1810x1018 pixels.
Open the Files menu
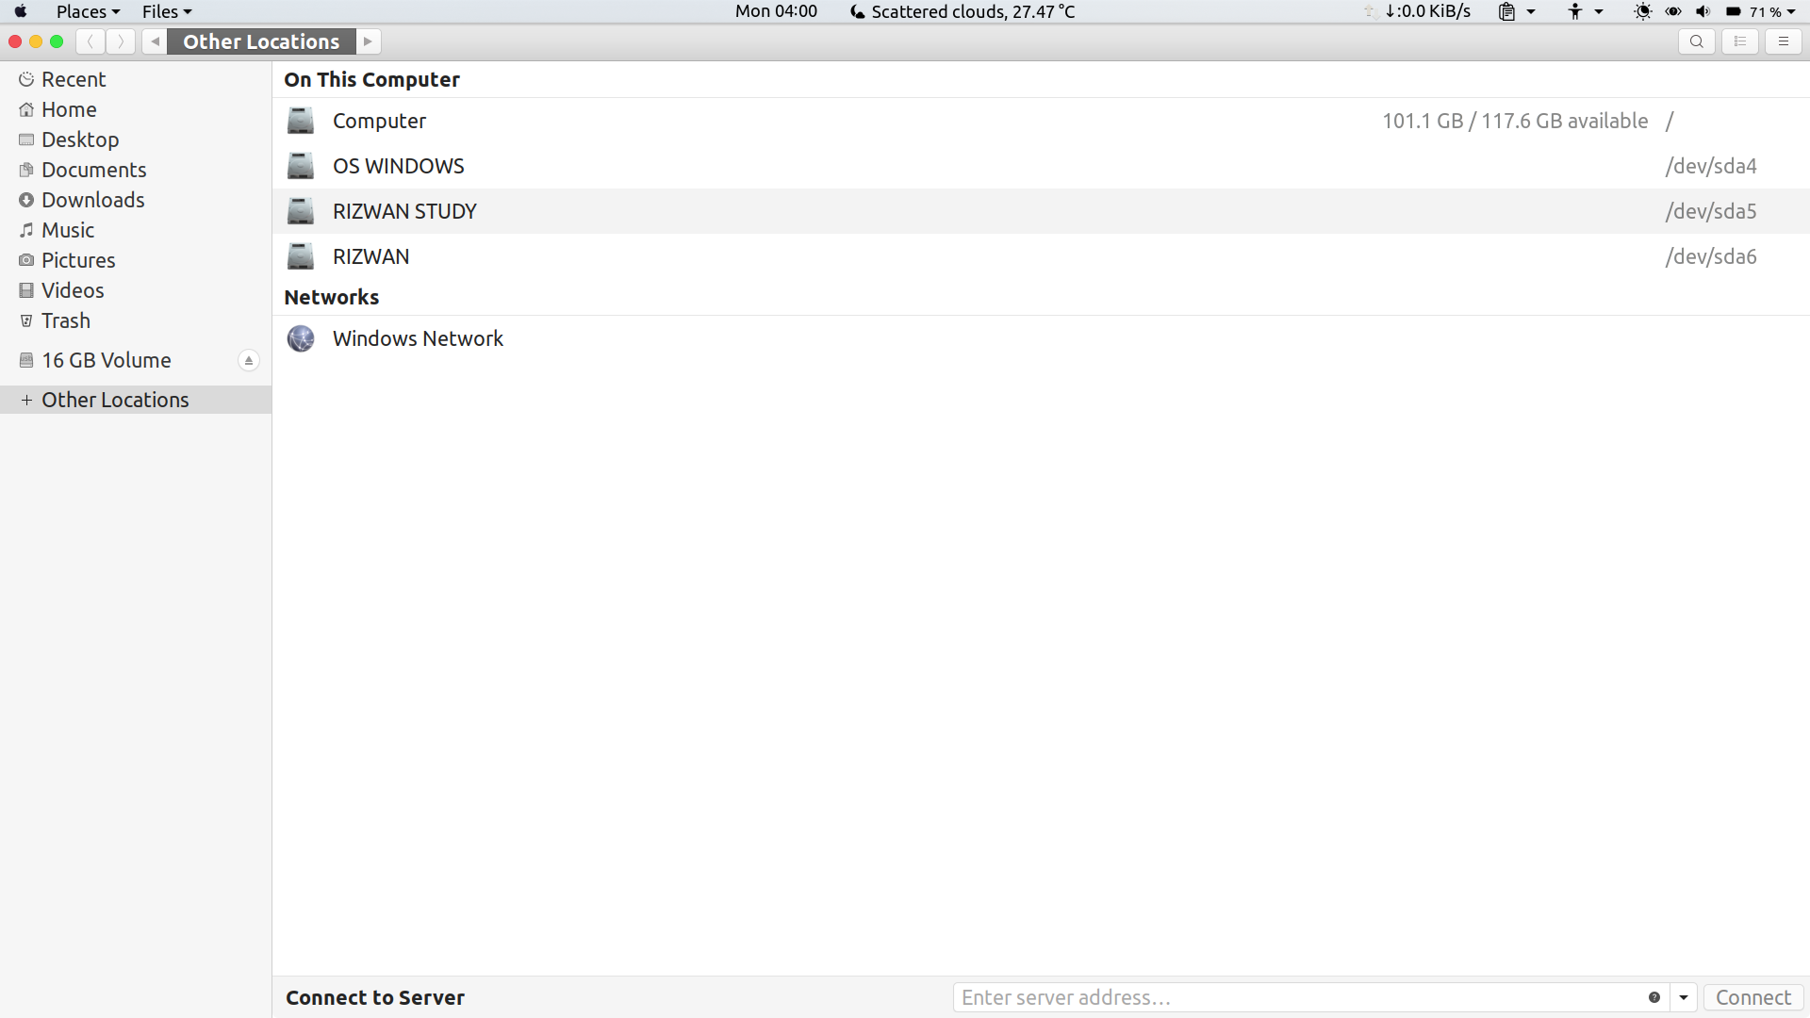[x=166, y=11]
